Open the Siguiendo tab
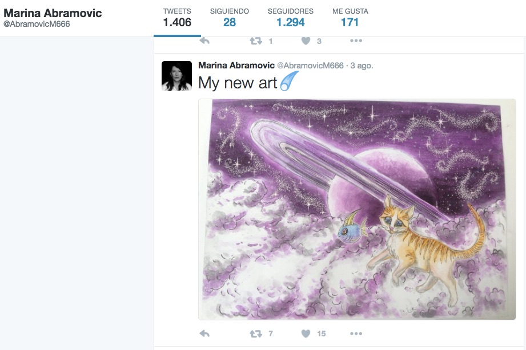Image resolution: width=526 pixels, height=350 pixels. (x=229, y=18)
